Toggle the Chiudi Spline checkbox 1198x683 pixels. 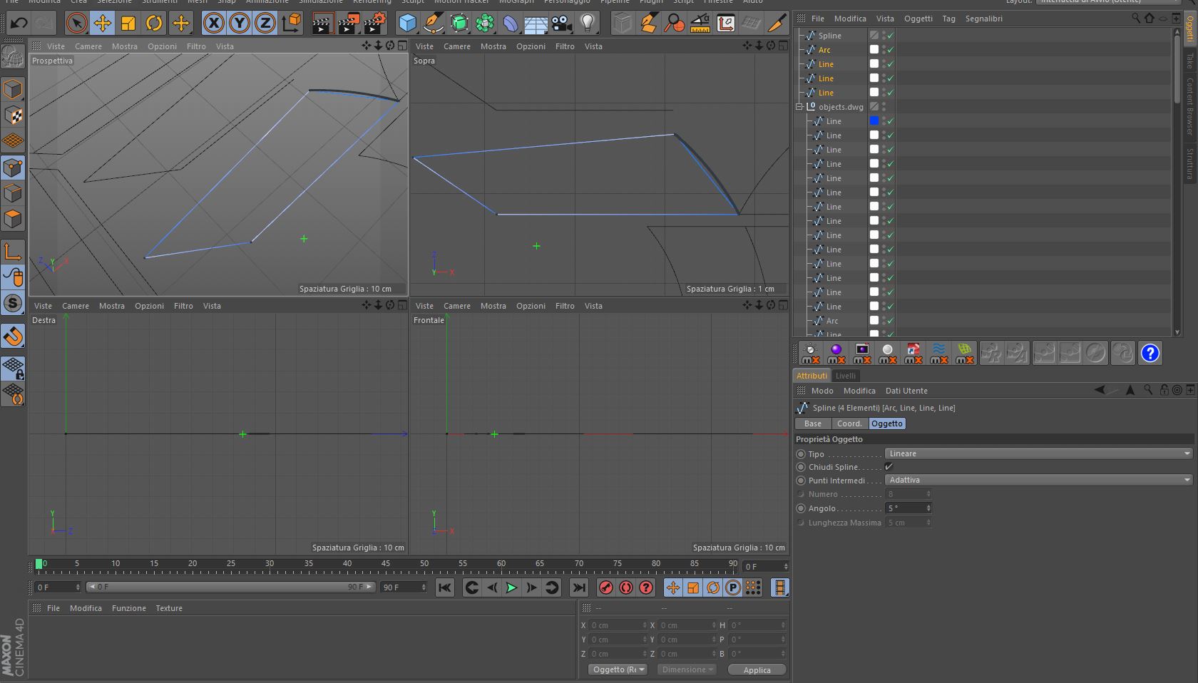point(889,467)
